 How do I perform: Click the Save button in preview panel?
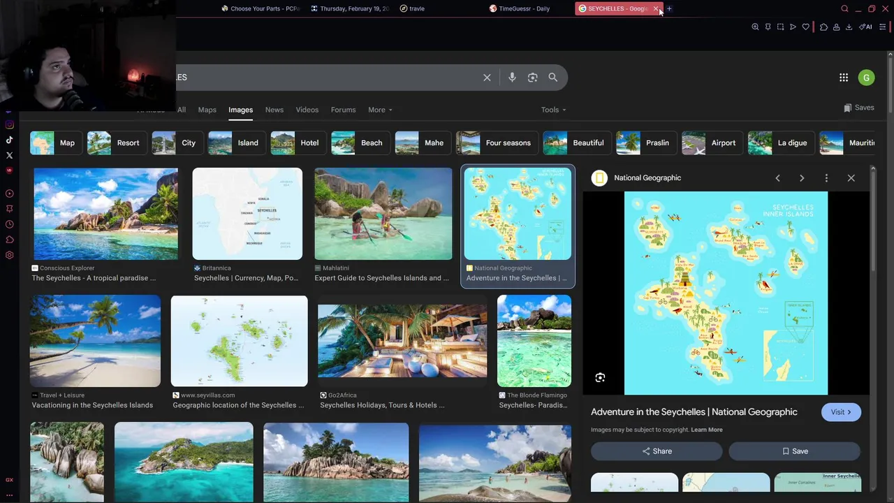click(795, 451)
